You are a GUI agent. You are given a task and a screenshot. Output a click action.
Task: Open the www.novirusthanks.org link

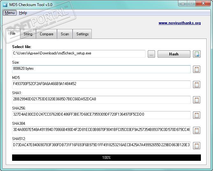pos(180,23)
